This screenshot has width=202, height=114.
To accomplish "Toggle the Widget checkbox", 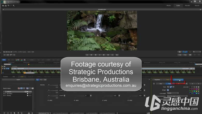I will point(168,90).
